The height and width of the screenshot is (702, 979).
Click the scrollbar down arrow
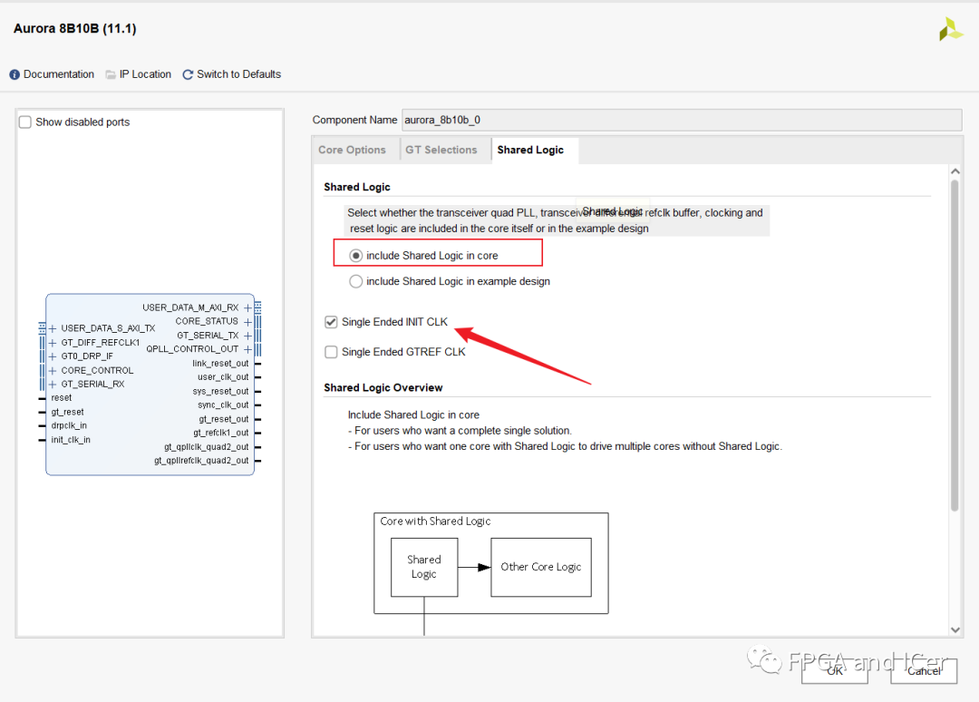(x=955, y=629)
